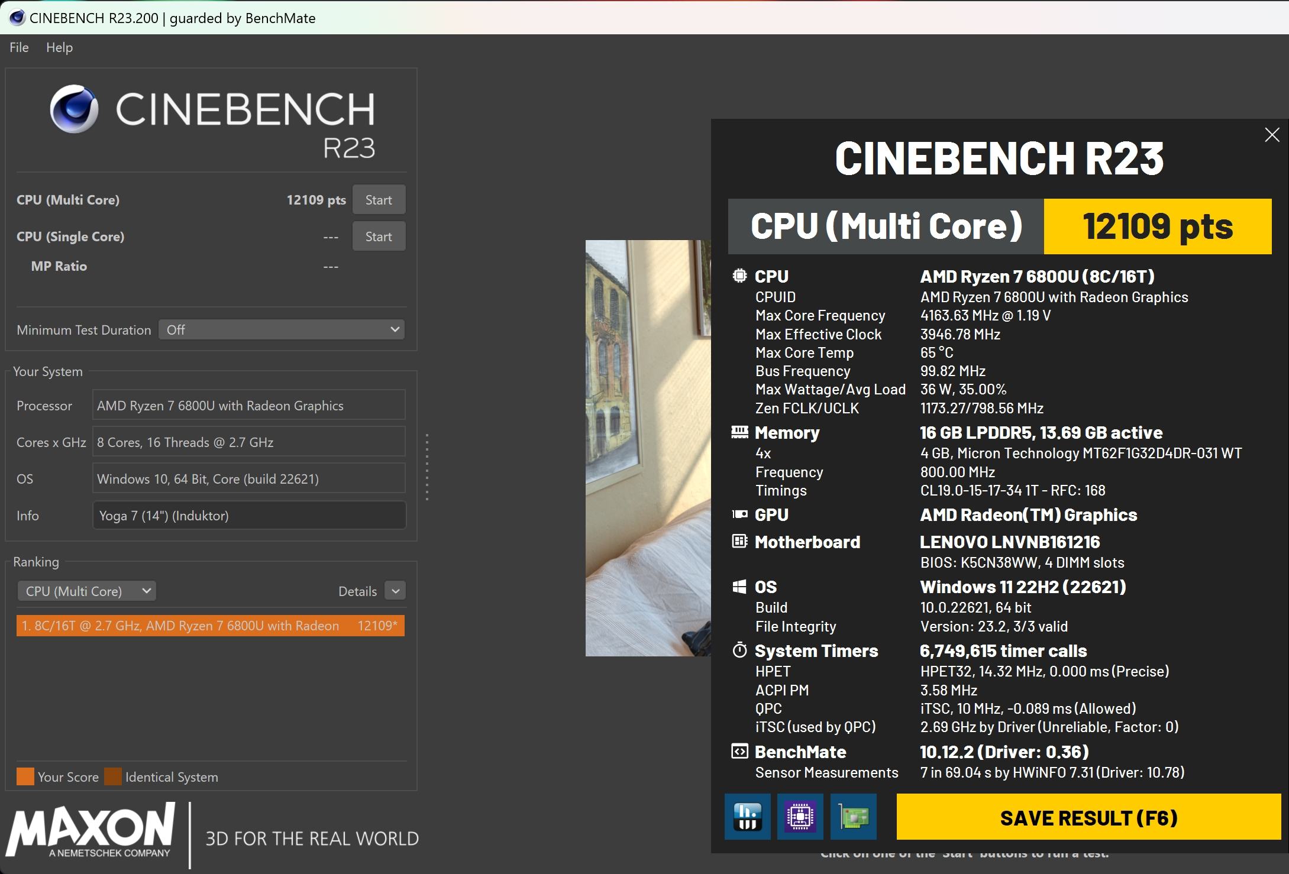1289x874 pixels.
Task: Click 'iTSC, 10 MHz, -0.089 ms (Allowed)' value
Action: (x=1028, y=708)
